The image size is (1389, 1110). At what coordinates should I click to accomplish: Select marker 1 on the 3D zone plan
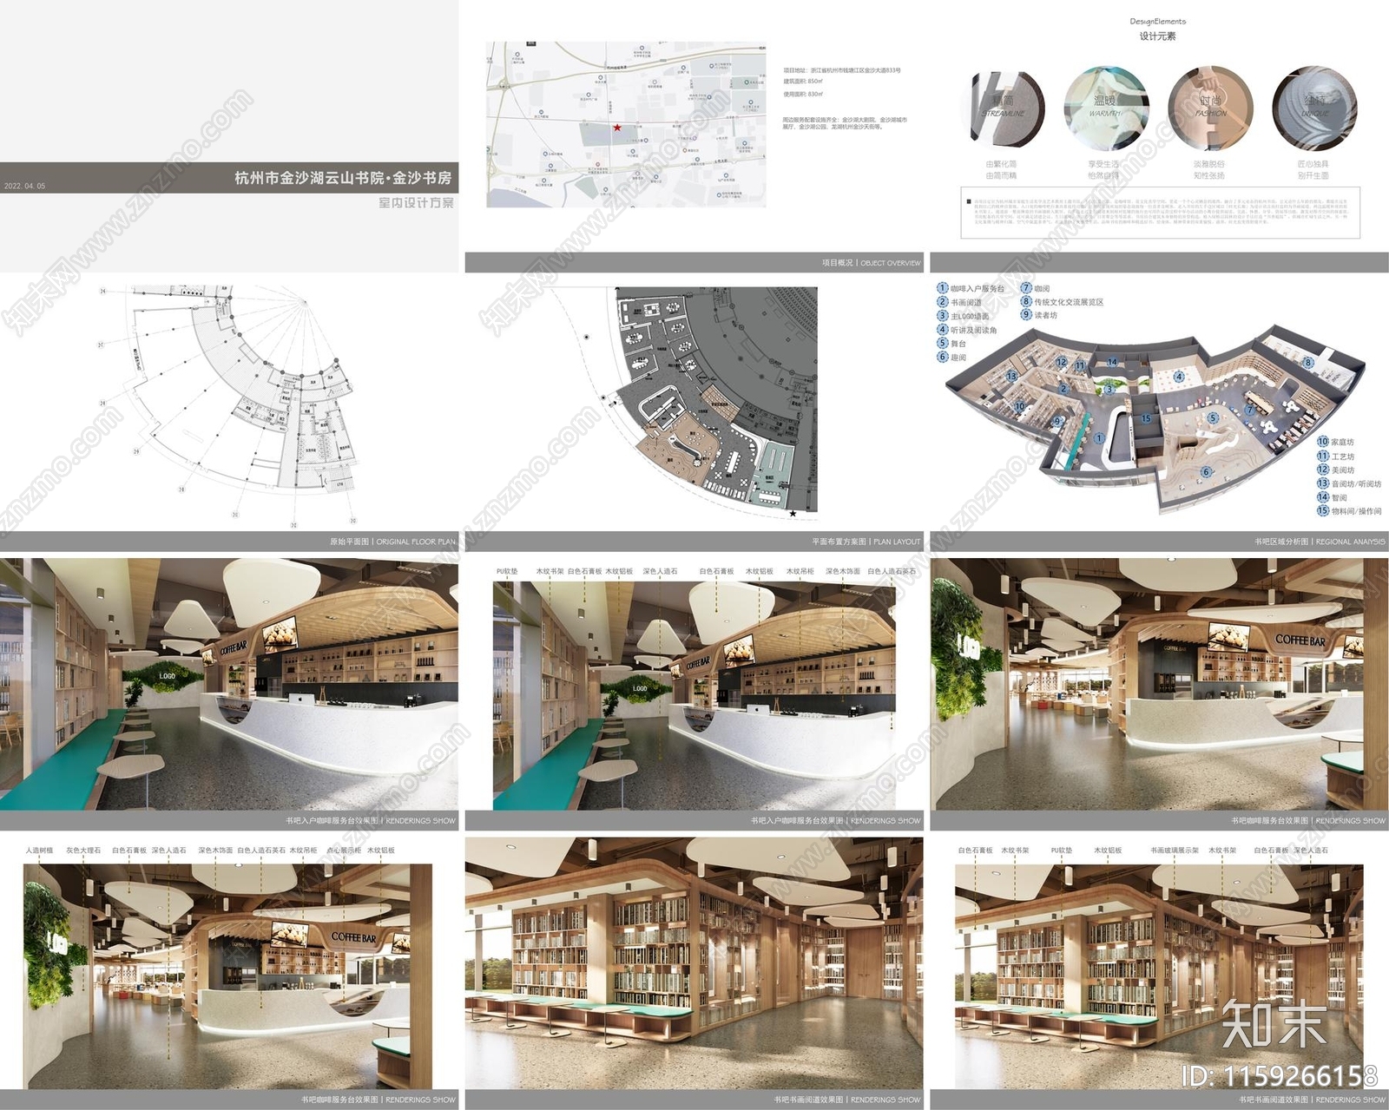click(x=1099, y=437)
